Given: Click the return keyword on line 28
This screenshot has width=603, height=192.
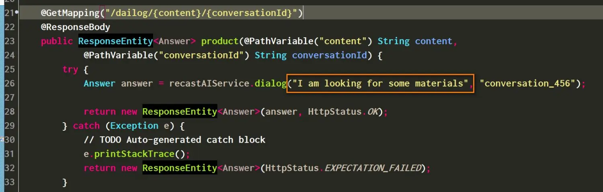Looking at the screenshot, I should tap(99, 112).
